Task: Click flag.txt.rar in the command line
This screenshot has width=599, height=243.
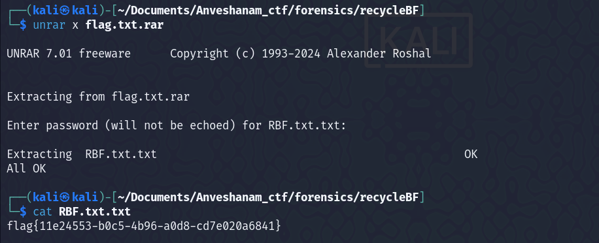Action: (x=124, y=25)
